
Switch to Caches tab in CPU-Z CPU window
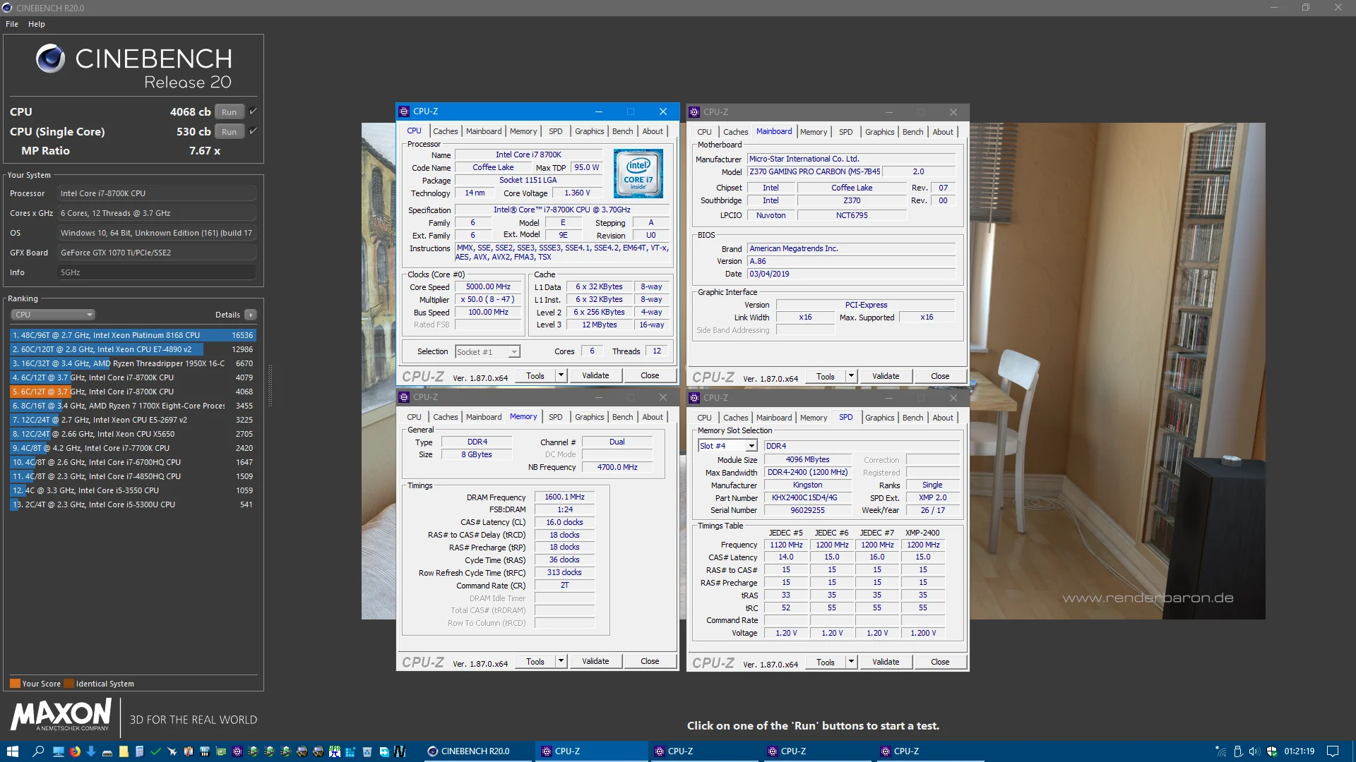click(445, 131)
